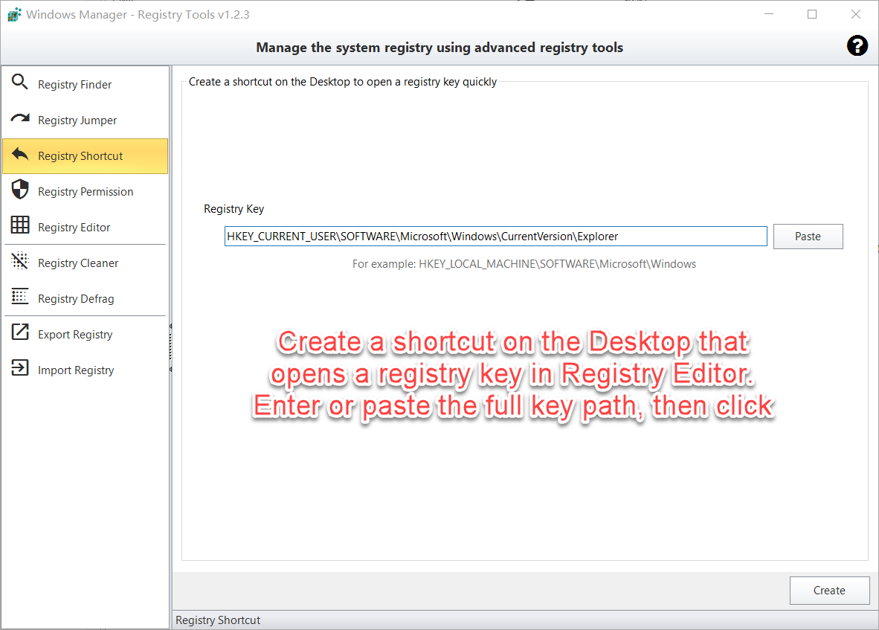Screen dimensions: 879x630
Task: Click the Registry Cleaner icon
Action: click(x=19, y=260)
